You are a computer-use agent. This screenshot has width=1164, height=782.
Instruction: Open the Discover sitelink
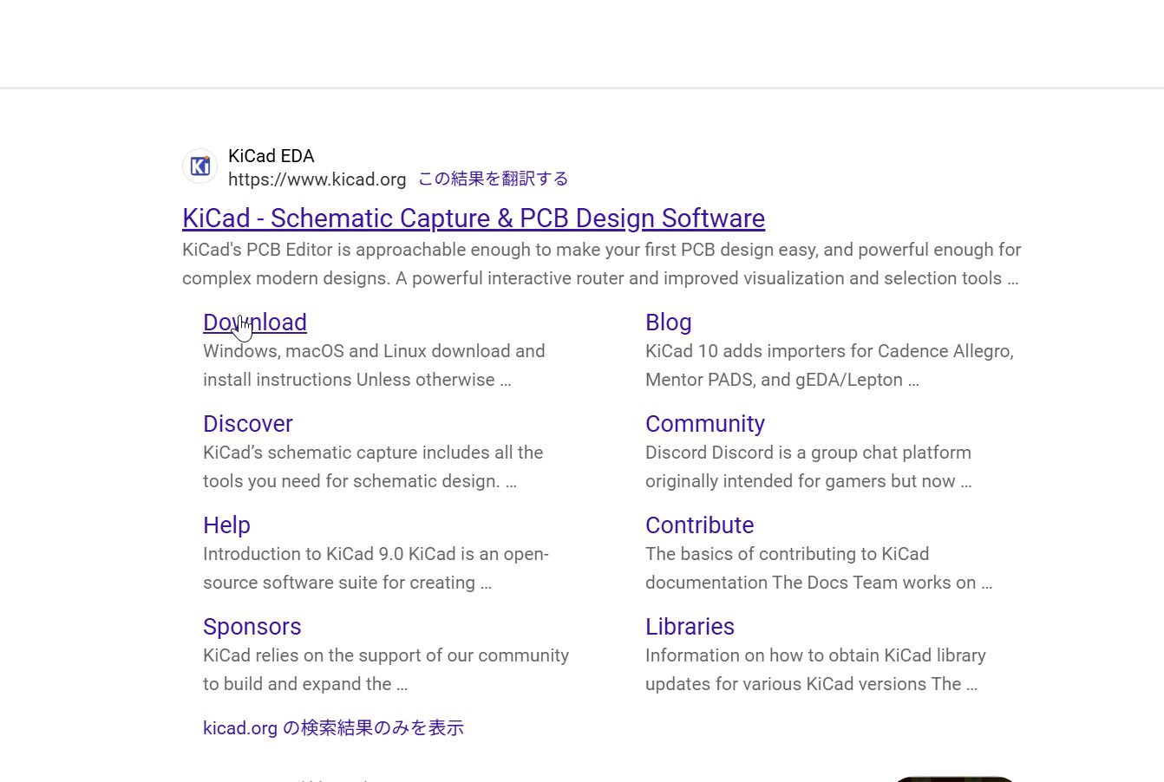coord(247,423)
